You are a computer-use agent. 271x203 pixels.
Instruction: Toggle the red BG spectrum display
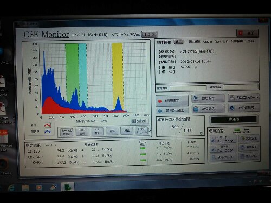tap(48, 125)
